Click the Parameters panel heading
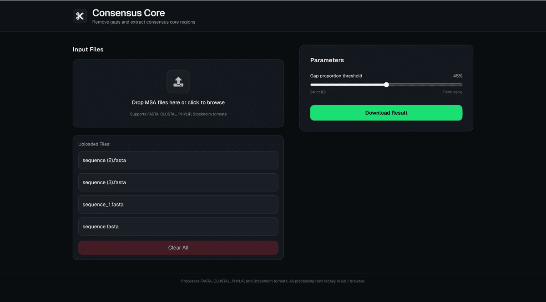 tap(326, 60)
